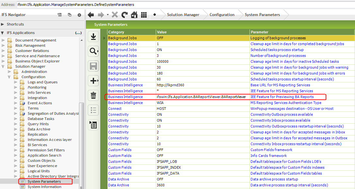Click the Configuration breadcrumb tab
This screenshot has width=355, height=189.
coord(222,15)
